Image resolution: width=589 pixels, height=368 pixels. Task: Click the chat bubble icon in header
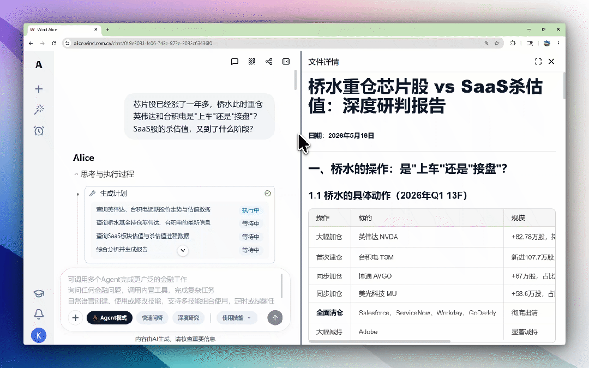tap(235, 62)
